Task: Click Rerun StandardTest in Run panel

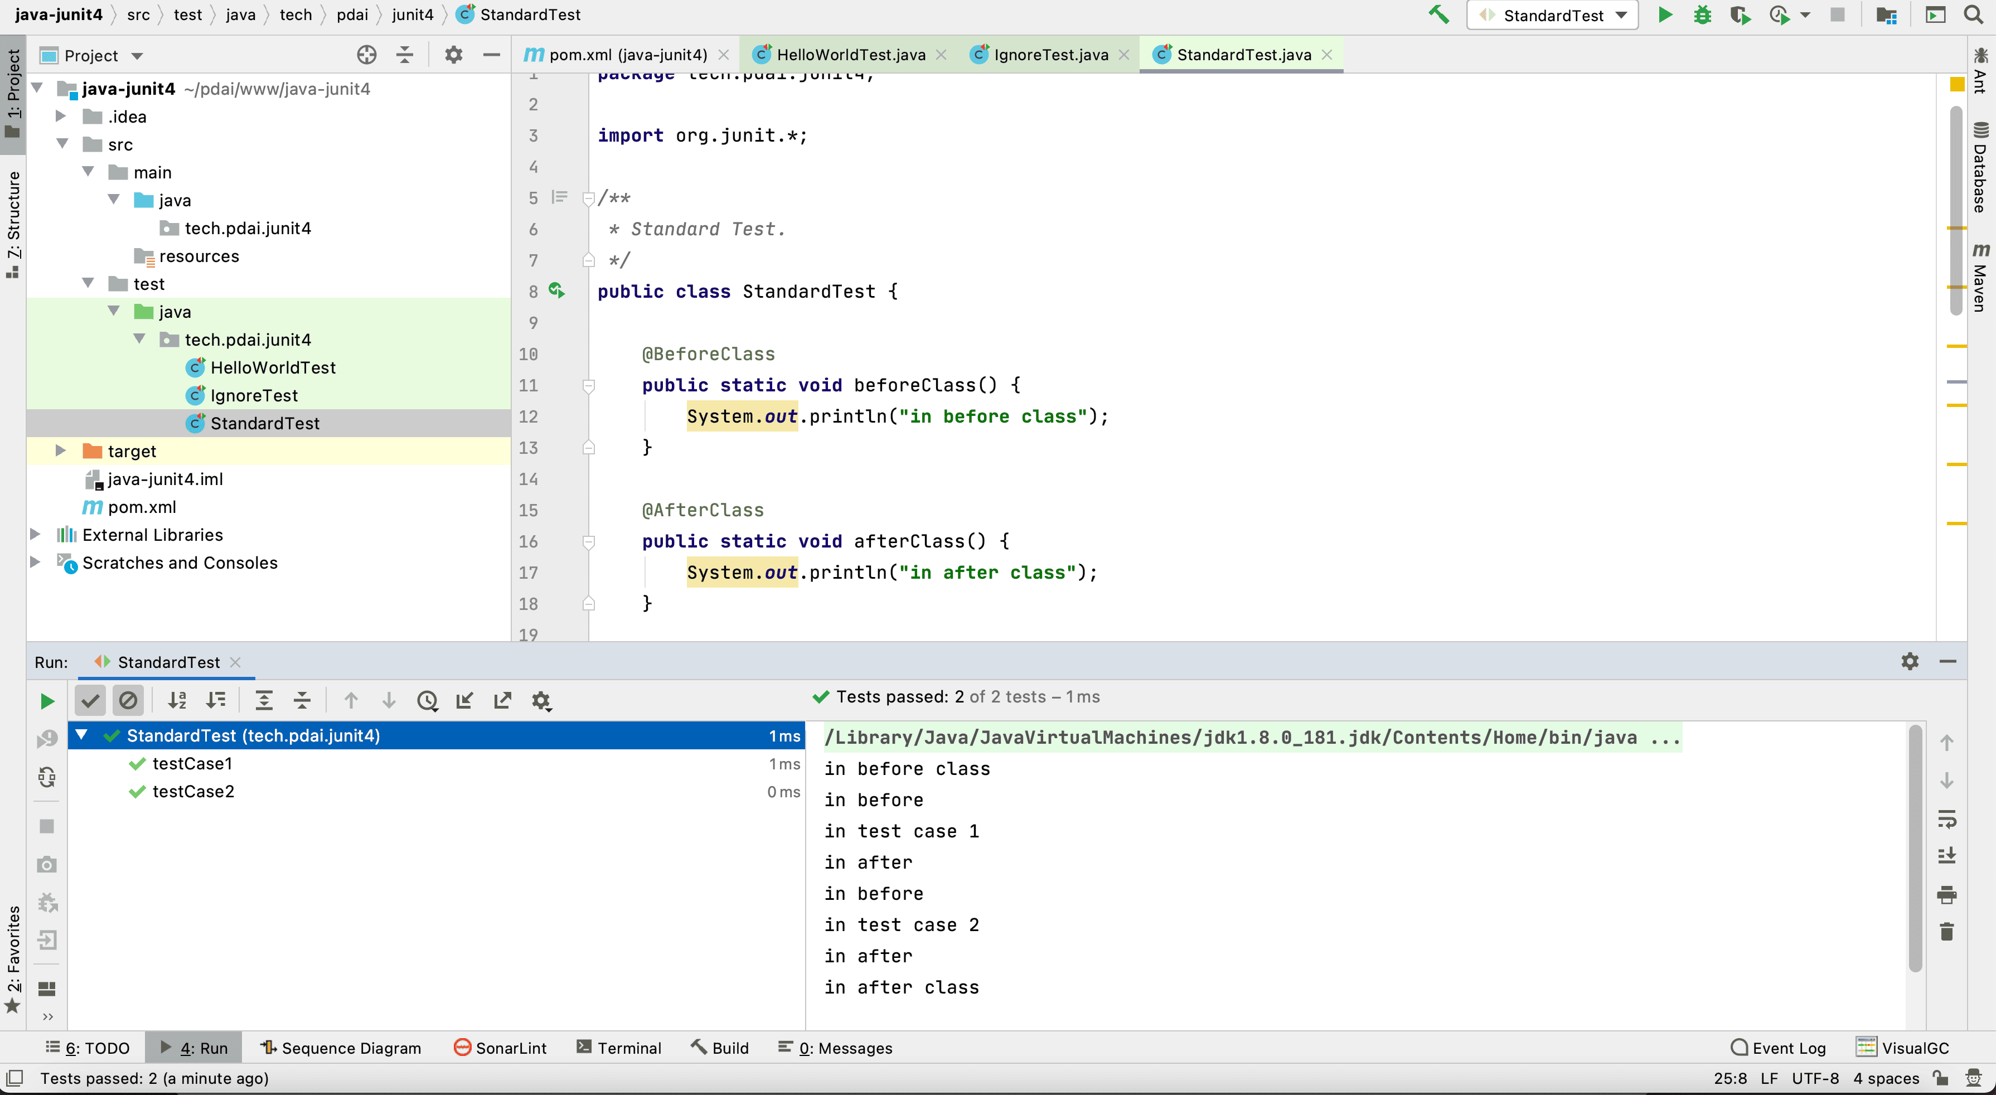Action: (46, 701)
